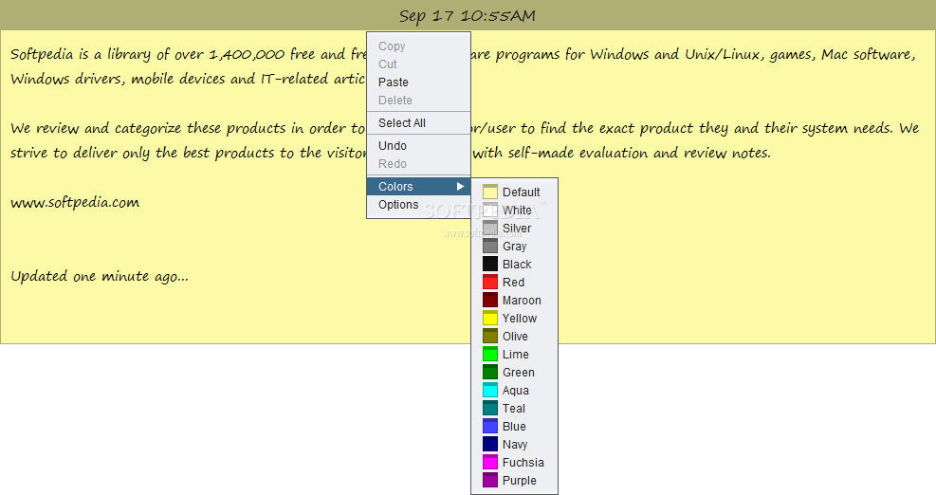Image resolution: width=936 pixels, height=495 pixels.
Task: Select the Blue color swatch
Action: tap(490, 426)
